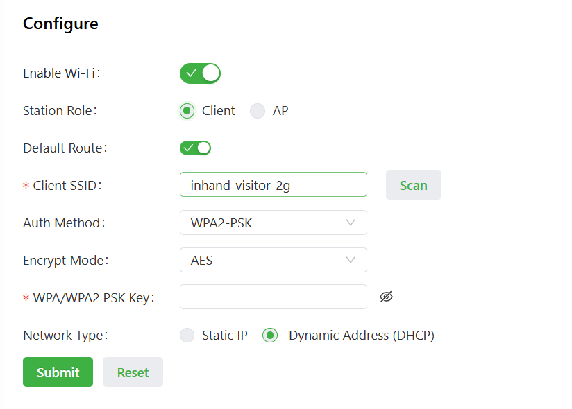Focus the WPA/WPA2 PSK Key field

(273, 297)
